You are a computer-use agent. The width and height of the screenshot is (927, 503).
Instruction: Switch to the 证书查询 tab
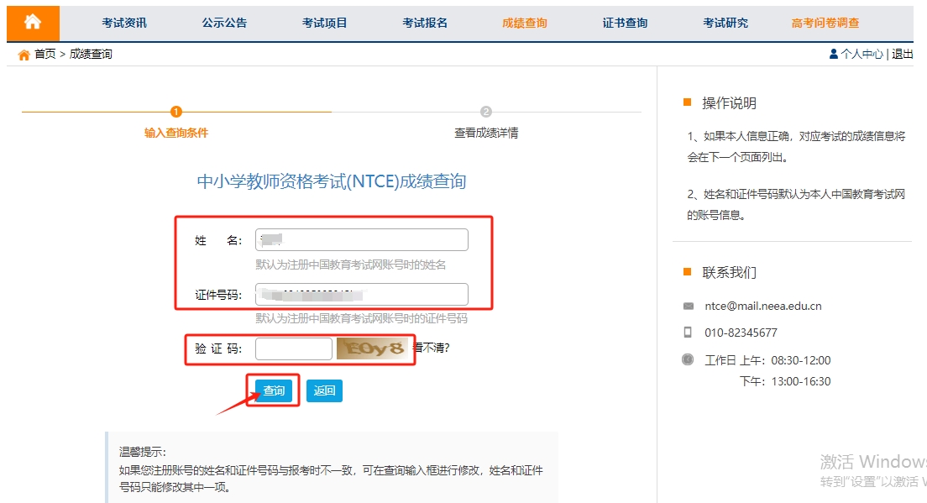tap(625, 23)
